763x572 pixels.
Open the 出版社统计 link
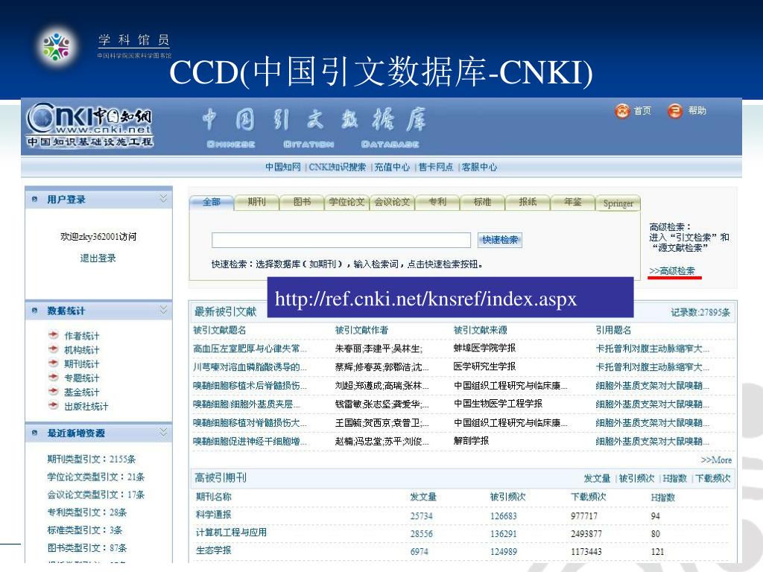click(86, 406)
